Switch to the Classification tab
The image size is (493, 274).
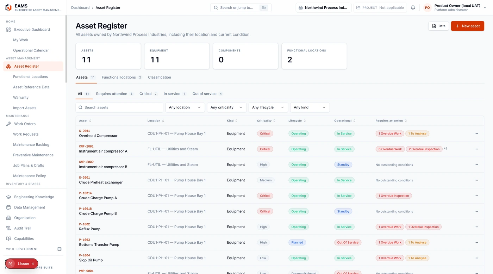160,77
